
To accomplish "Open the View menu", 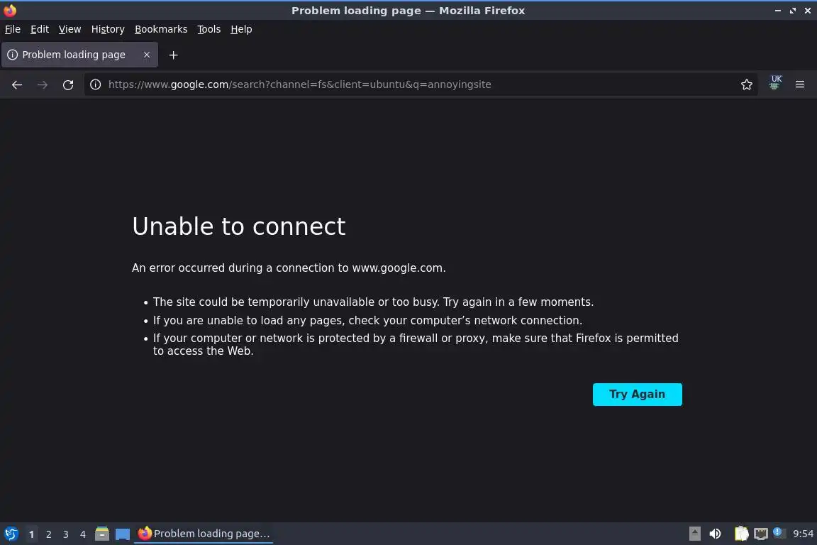I will [70, 29].
